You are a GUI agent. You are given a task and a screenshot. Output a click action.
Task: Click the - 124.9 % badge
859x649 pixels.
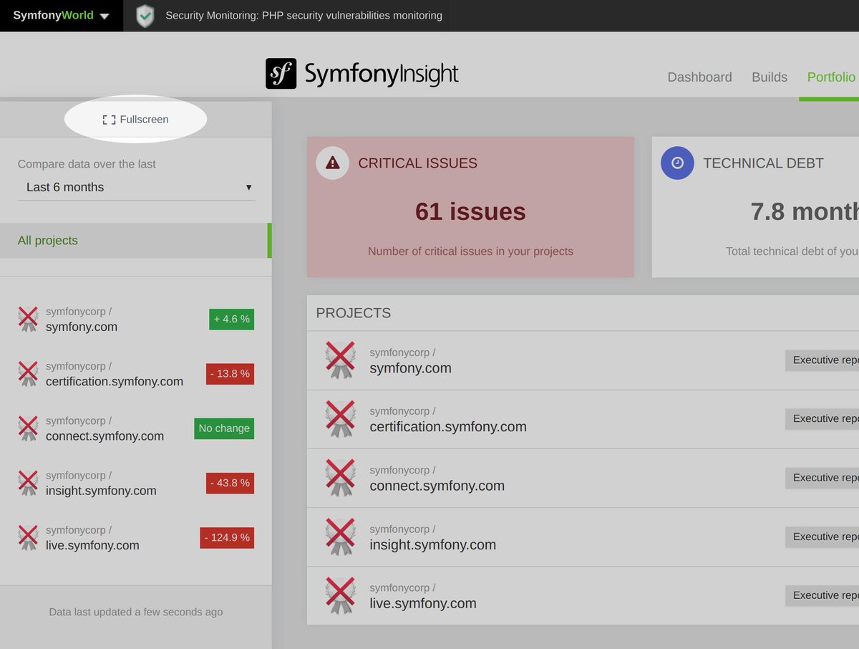pos(227,537)
